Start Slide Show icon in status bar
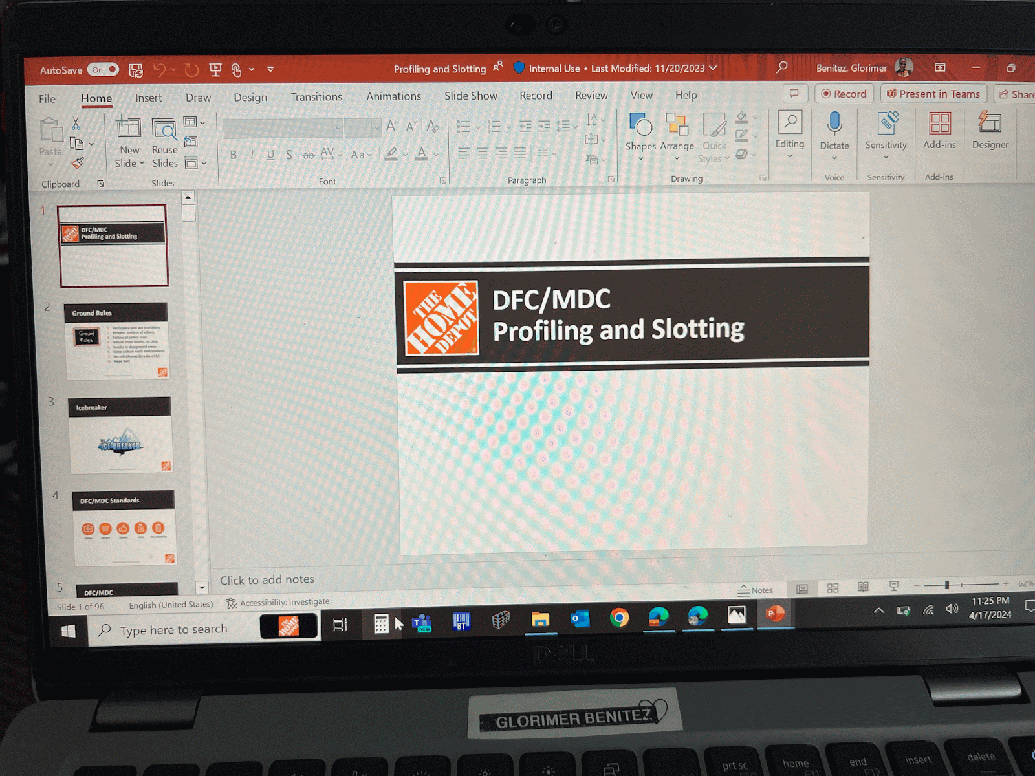Viewport: 1035px width, 776px height. (x=894, y=586)
